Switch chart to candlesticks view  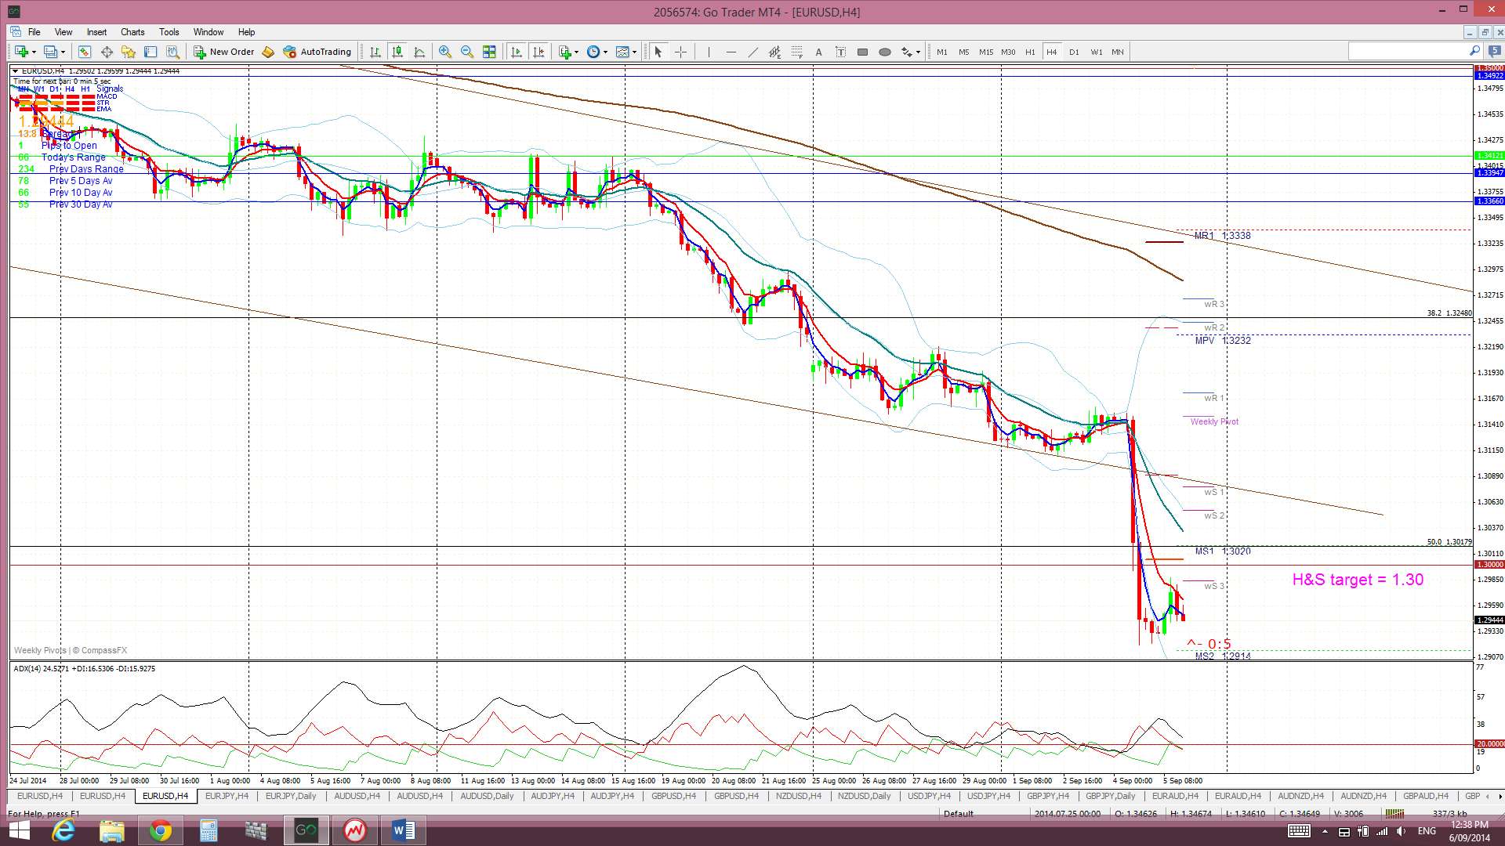point(397,52)
